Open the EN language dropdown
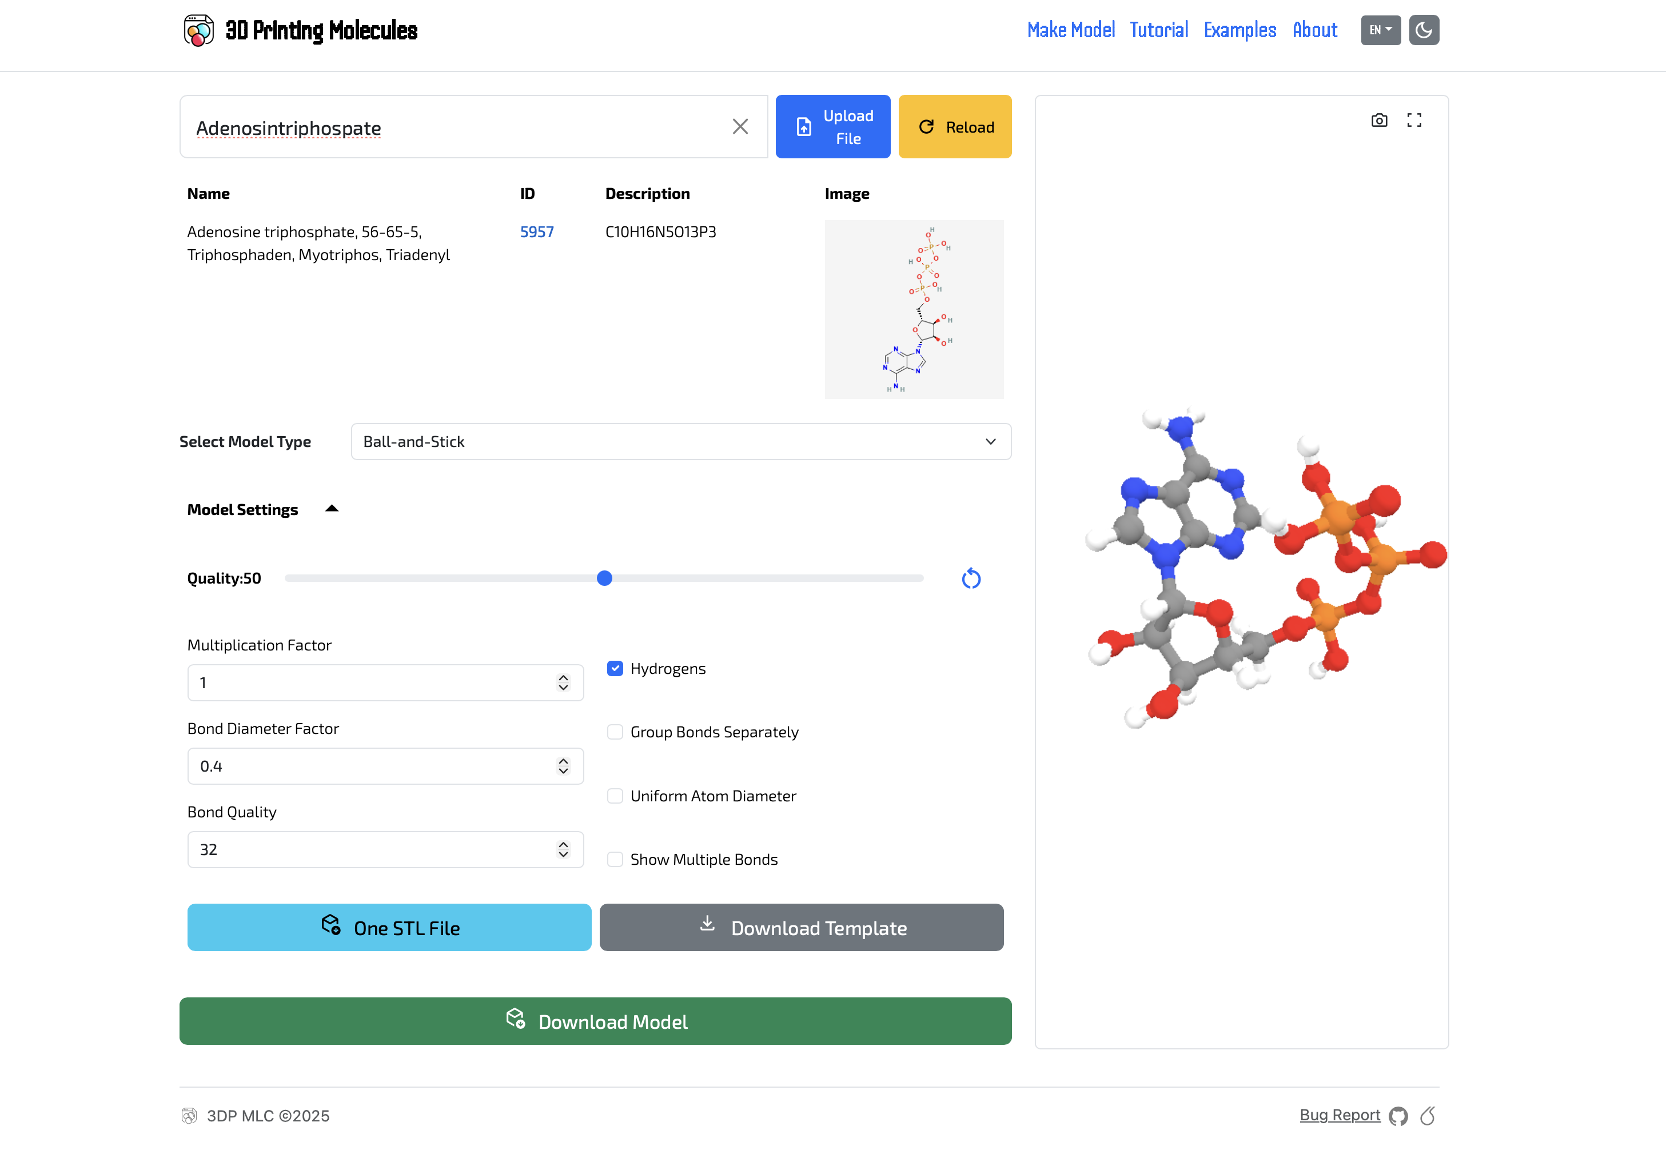 [x=1380, y=30]
